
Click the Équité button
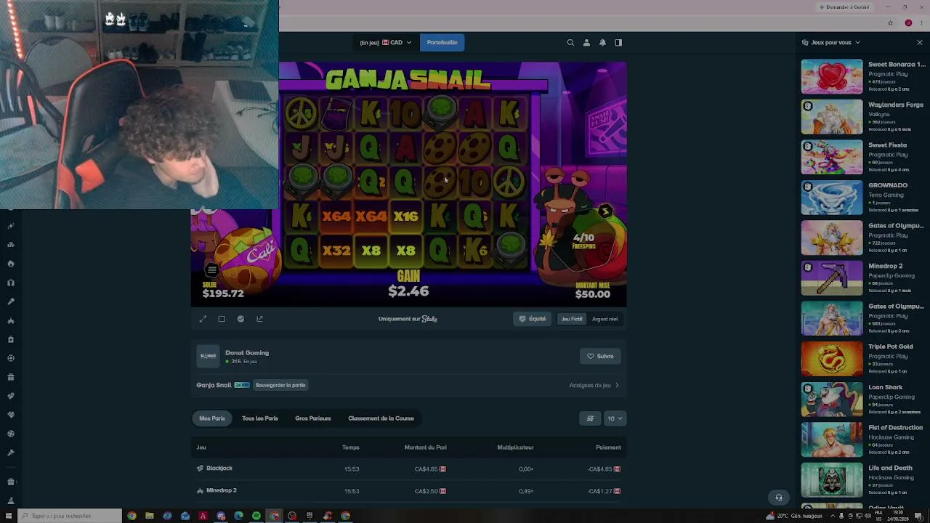(x=533, y=319)
